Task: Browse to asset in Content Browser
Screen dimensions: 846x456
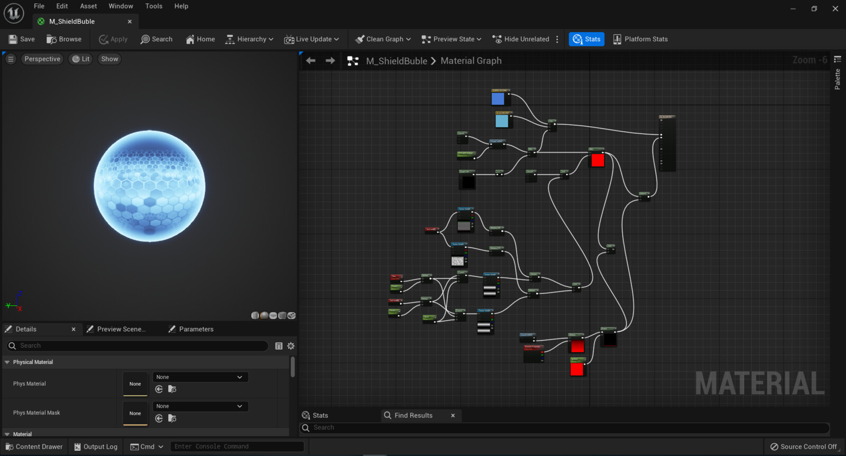Action: (63, 39)
